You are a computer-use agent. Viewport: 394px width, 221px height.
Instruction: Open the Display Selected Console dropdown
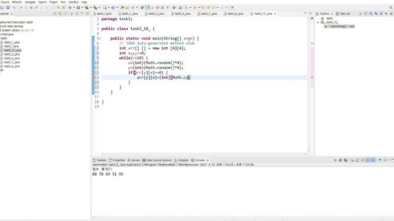(388, 160)
